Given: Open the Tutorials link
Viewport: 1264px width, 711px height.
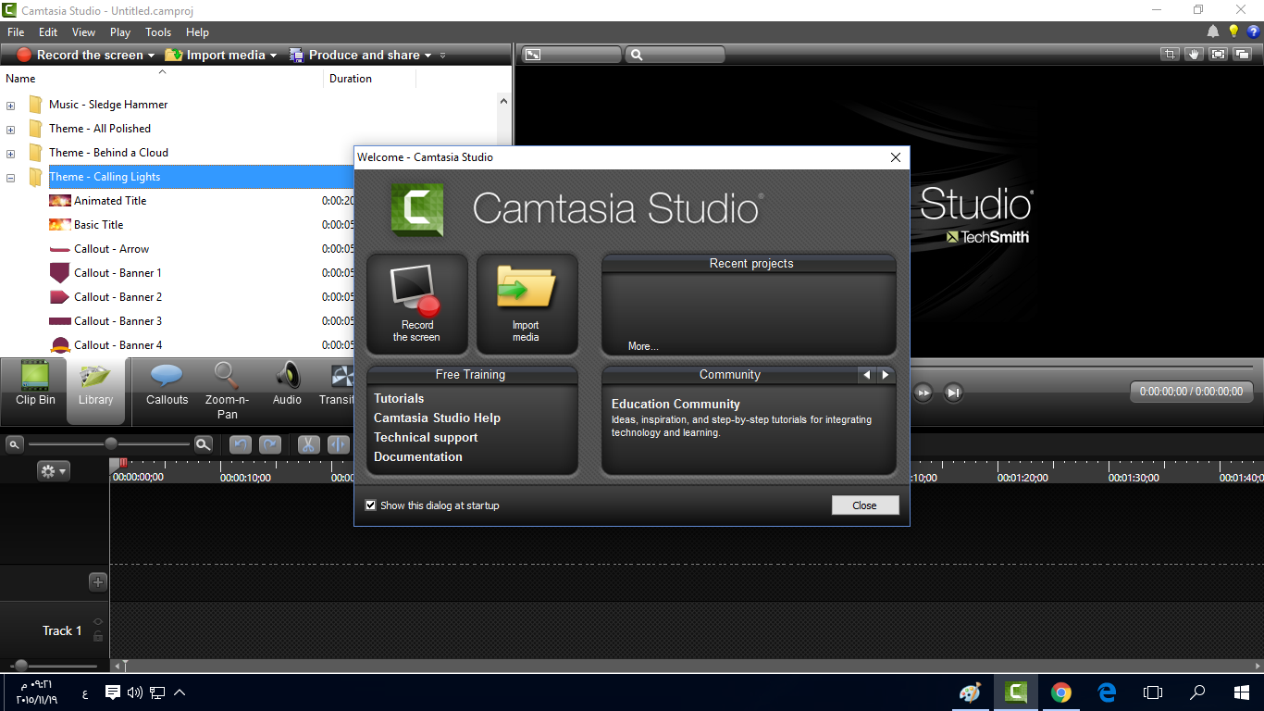Looking at the screenshot, I should pos(399,398).
